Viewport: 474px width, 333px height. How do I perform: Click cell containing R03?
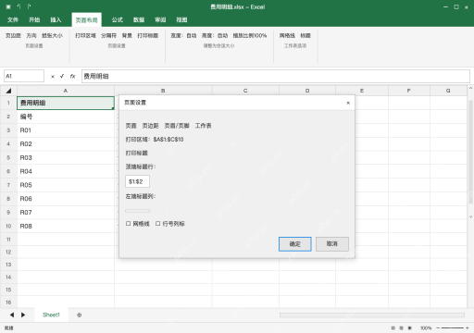(66, 157)
